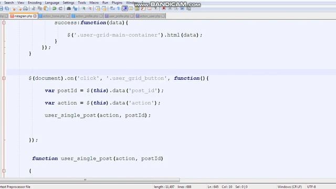Click the Save recorded macro icon
Image resolution: width=336 pixels, height=189 pixels.
(x=188, y=8)
